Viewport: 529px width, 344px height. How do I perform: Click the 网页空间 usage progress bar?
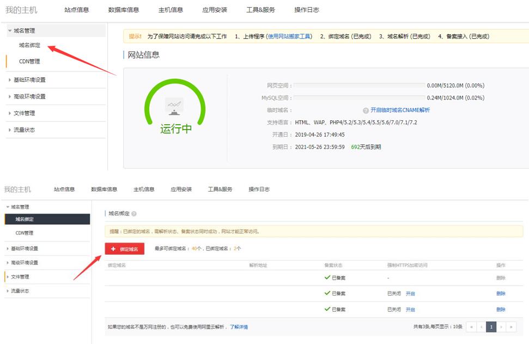pos(360,85)
